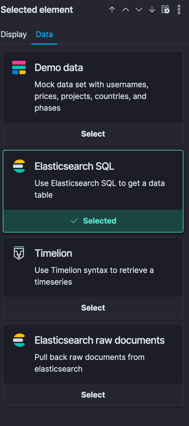Viewport: 189px width, 426px height.
Task: Click the bring to front arrow icon
Action: tap(112, 10)
